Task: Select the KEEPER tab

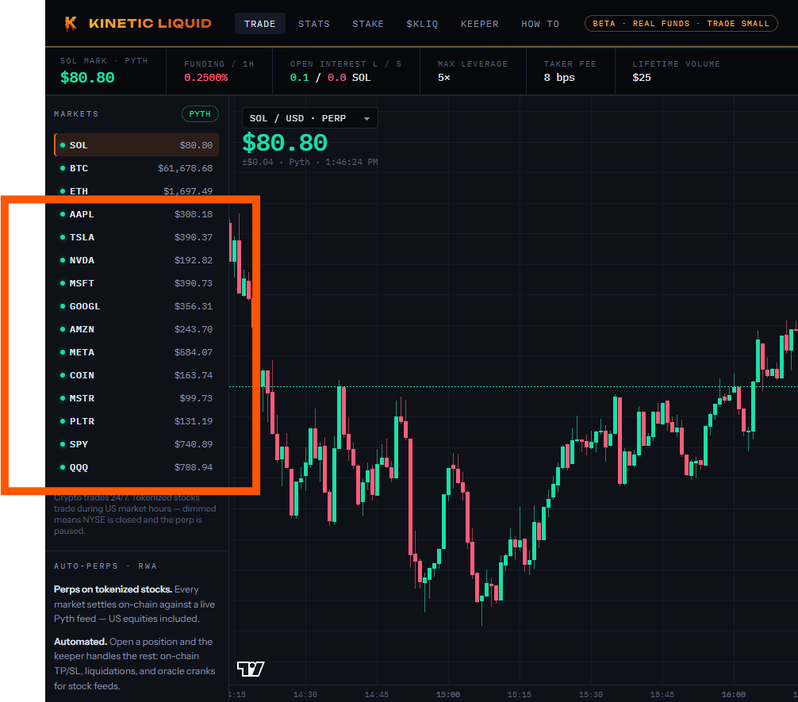Action: pyautogui.click(x=479, y=24)
